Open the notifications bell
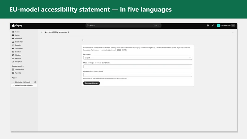The height and width of the screenshot is (139, 247). [x=213, y=25]
